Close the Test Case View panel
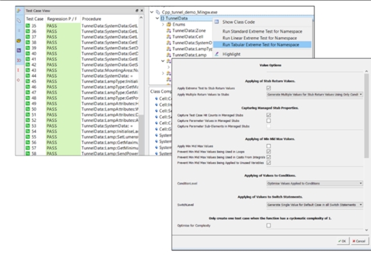Screen dimensions: 371x255 point(142,11)
